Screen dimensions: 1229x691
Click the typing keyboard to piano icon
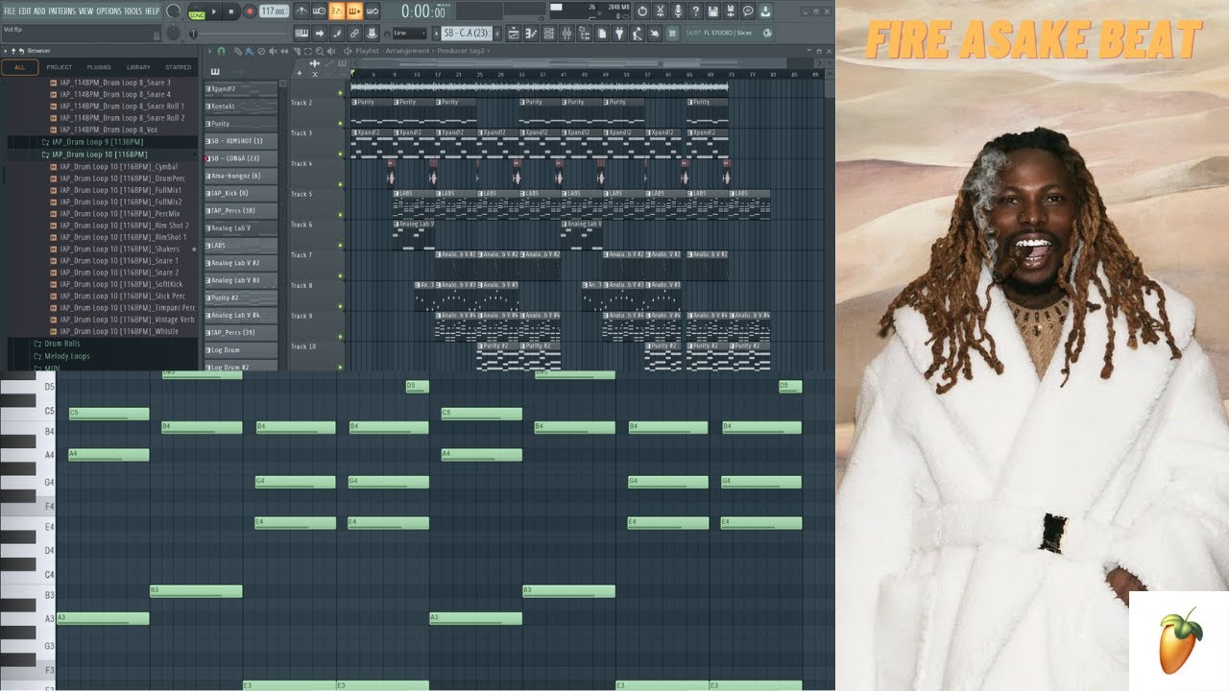point(301,33)
